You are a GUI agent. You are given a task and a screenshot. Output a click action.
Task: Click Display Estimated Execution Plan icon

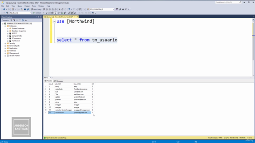pos(49,13)
